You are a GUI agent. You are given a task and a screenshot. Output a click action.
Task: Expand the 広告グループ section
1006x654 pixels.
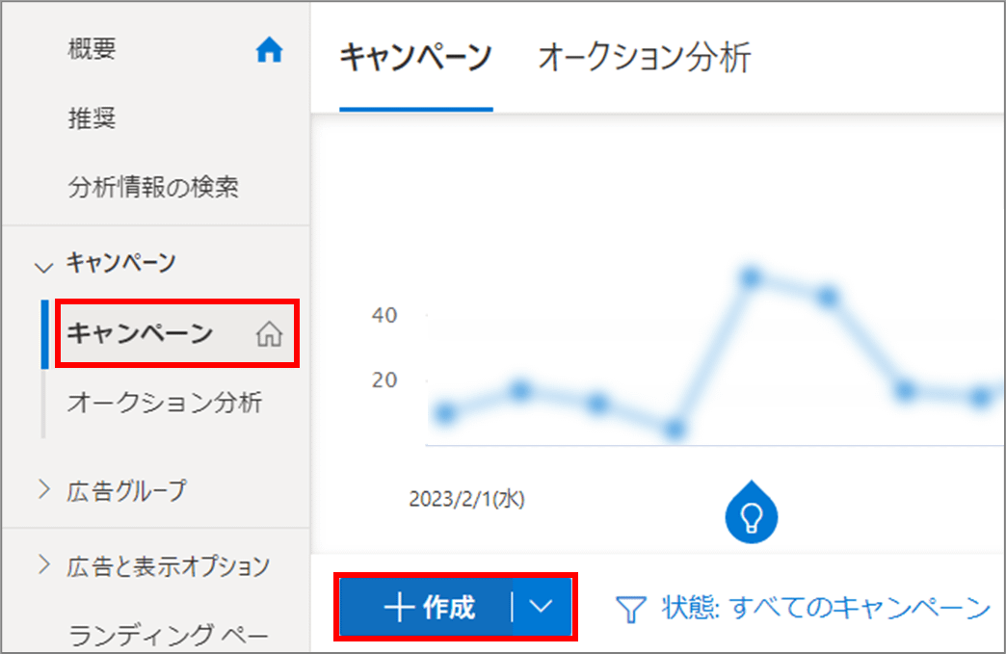[x=43, y=490]
